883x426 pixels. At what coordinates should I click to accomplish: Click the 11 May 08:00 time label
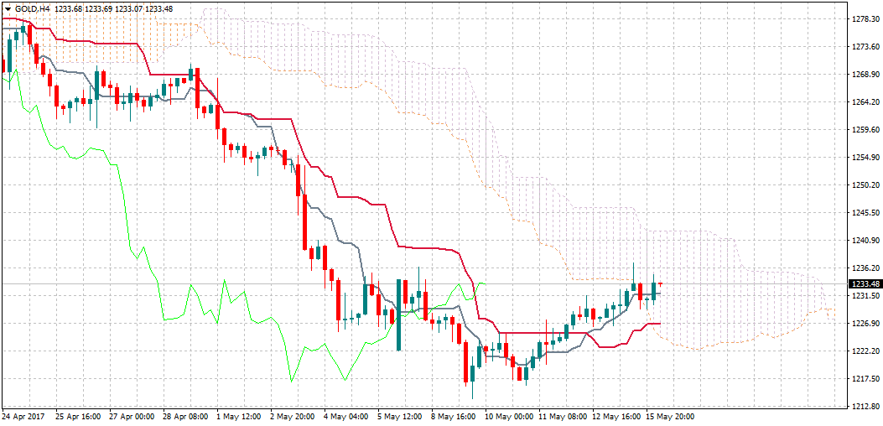563,416
